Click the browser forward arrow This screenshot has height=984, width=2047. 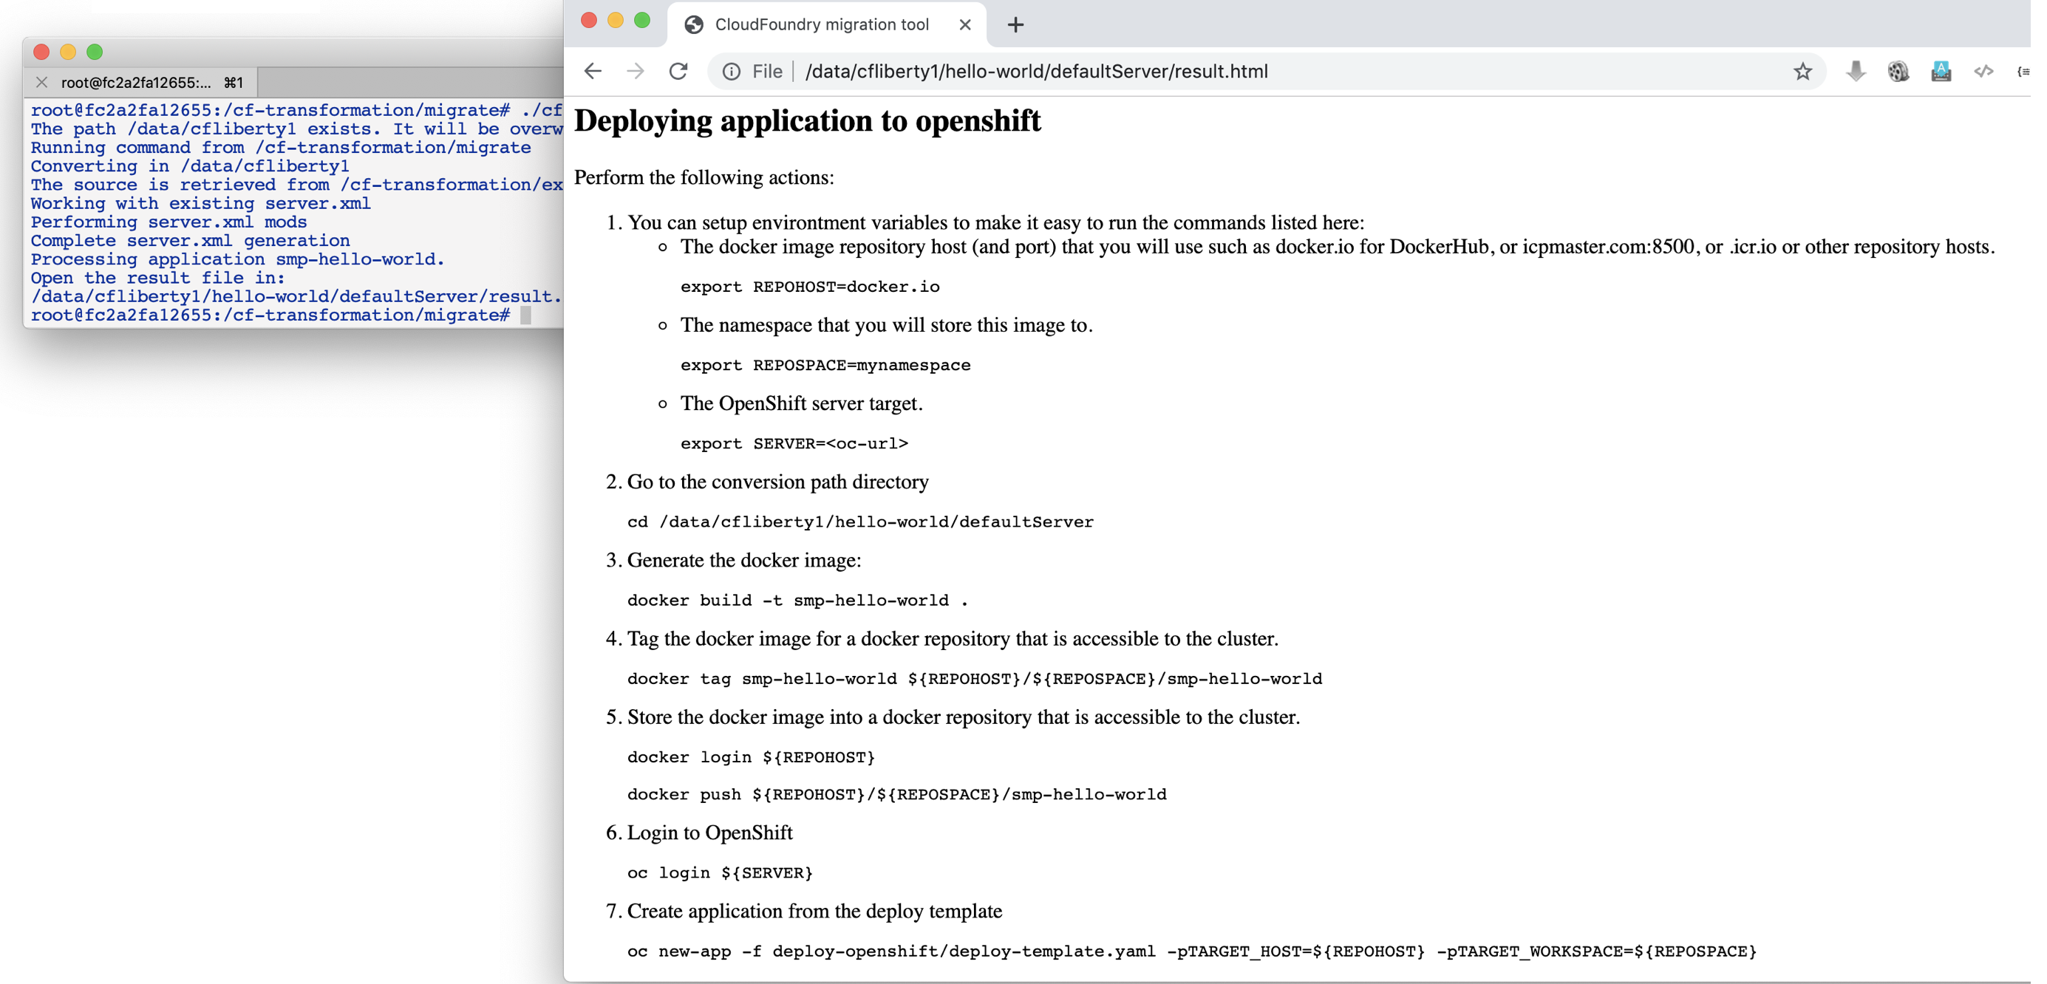tap(635, 72)
